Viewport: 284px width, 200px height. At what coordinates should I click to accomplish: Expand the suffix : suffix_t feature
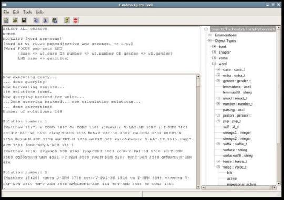pos(218,144)
